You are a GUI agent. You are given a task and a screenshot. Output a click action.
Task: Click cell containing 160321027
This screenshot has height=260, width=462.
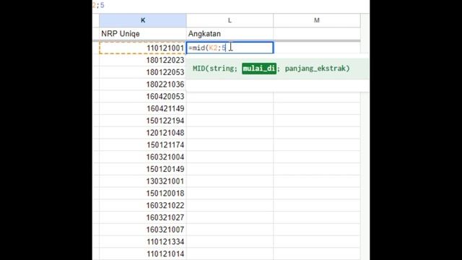[143, 217]
